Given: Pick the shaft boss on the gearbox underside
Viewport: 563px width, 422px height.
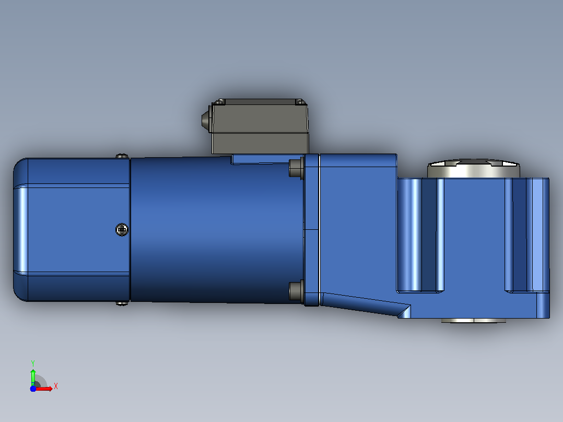Looking at the screenshot, I should (474, 320).
